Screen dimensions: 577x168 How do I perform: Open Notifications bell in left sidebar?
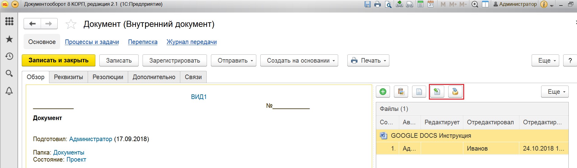pyautogui.click(x=9, y=91)
